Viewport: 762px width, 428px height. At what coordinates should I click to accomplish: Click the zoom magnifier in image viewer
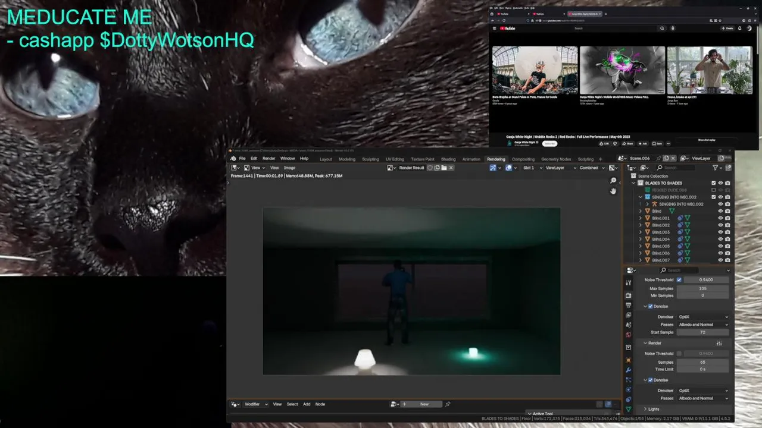coord(613,181)
